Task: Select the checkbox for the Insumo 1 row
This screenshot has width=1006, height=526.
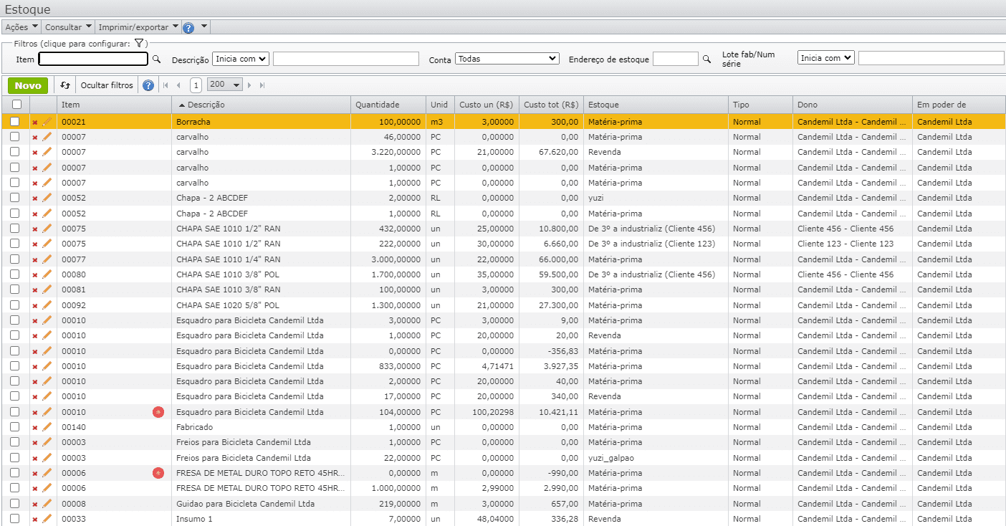Action: click(15, 519)
